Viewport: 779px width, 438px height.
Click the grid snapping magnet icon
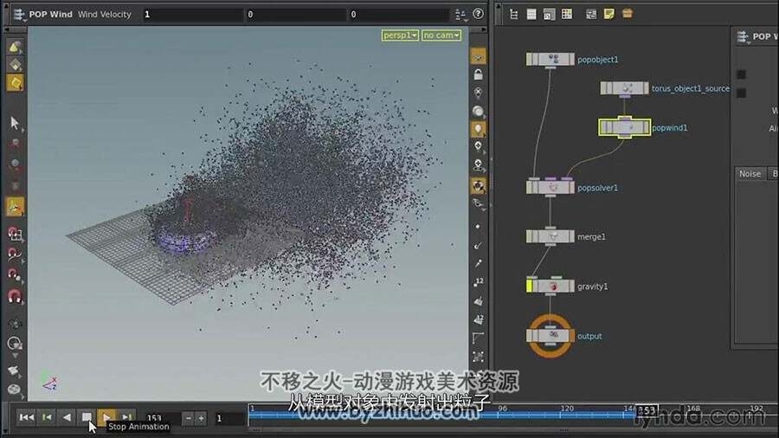15,234
